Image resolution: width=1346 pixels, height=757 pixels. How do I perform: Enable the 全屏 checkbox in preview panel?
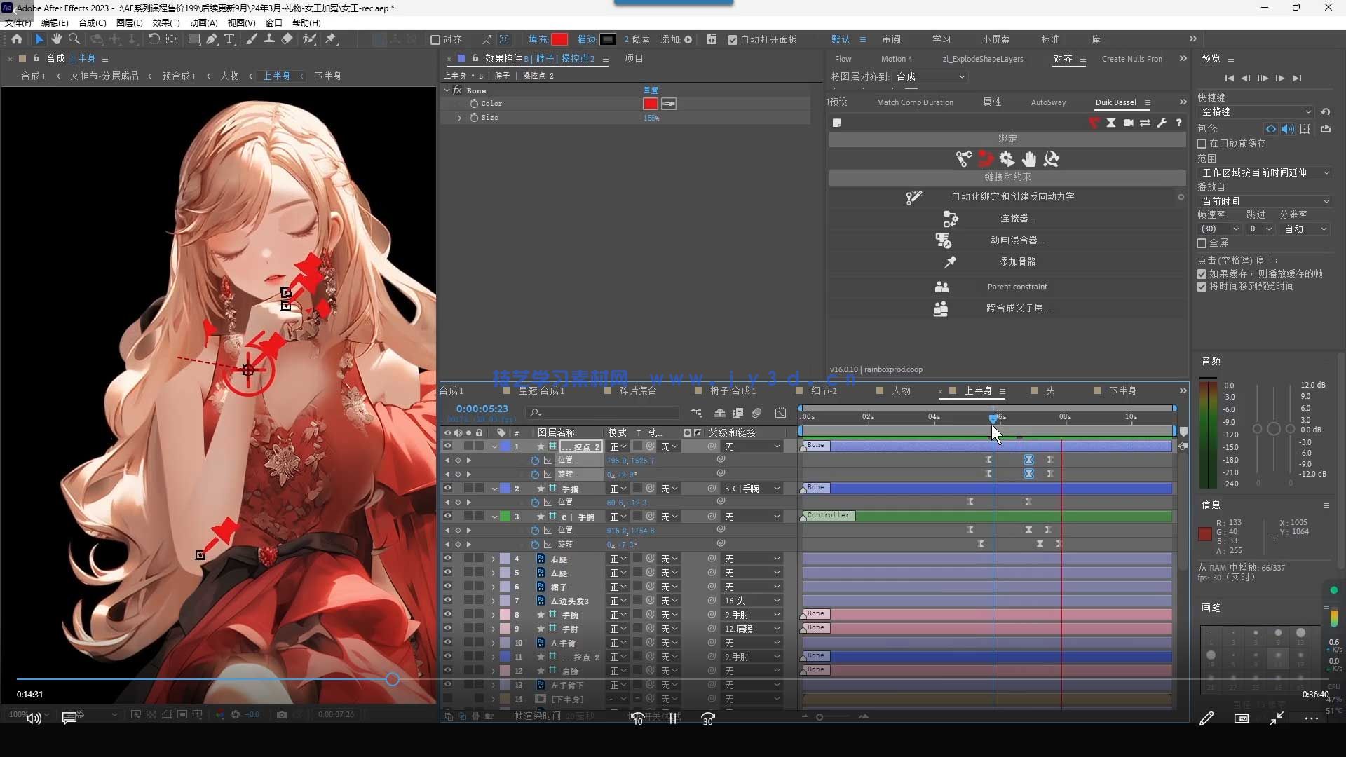click(1202, 243)
